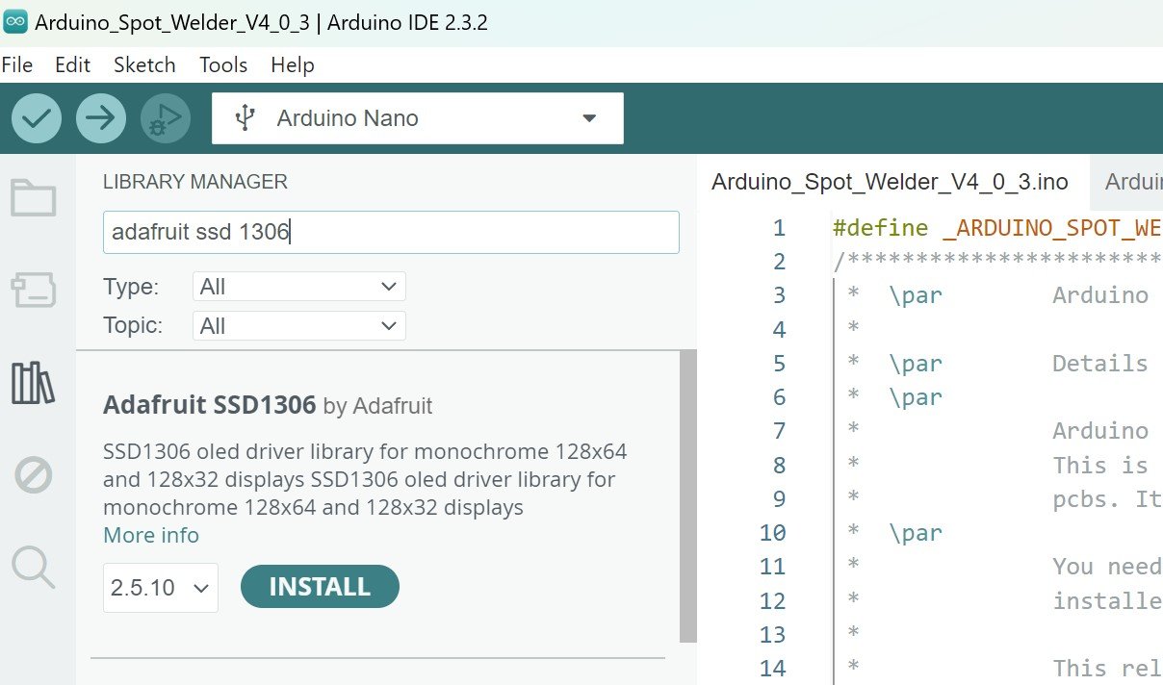Open the Boards Manager sidebar icon
The height and width of the screenshot is (685, 1163).
[34, 290]
